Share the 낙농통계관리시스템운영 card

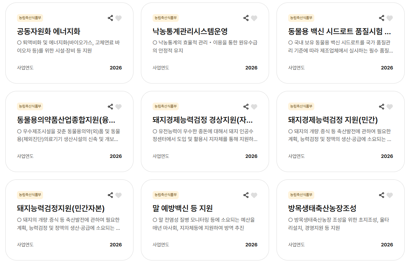click(246, 18)
